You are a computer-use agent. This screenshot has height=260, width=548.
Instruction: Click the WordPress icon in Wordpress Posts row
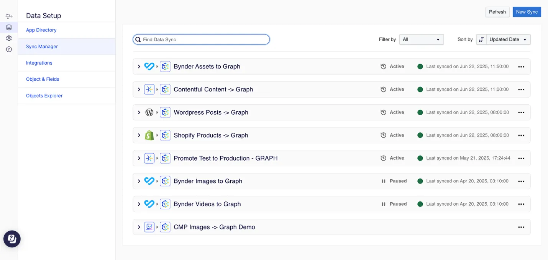[x=149, y=112]
